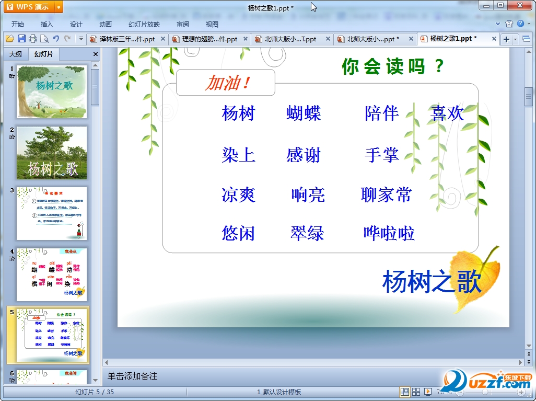Select the word 蝴蝶 on the slide

pos(304,113)
